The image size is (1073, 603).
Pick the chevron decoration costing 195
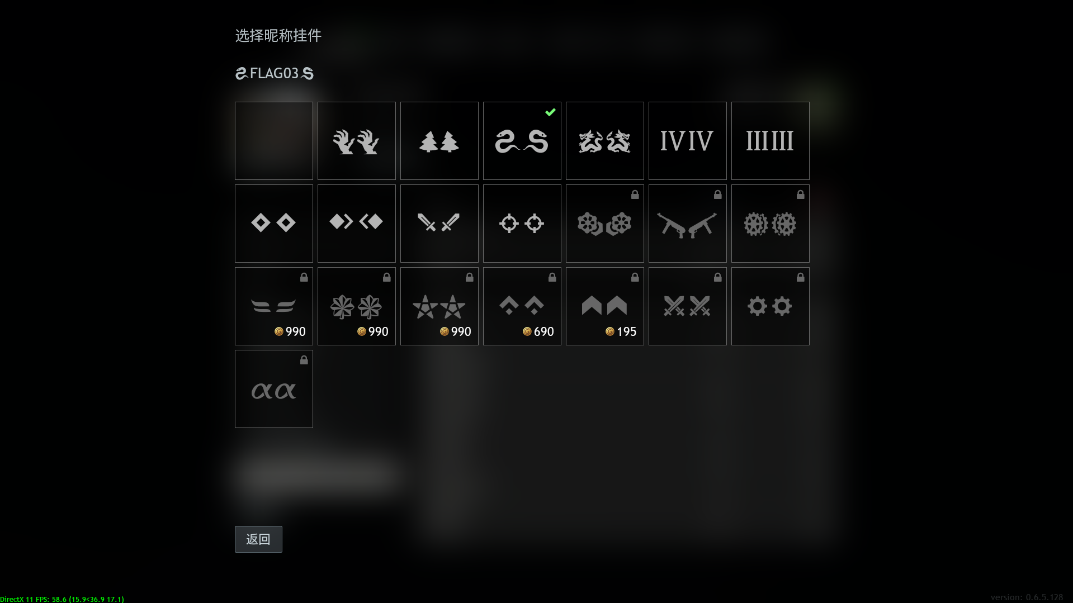pyautogui.click(x=605, y=306)
